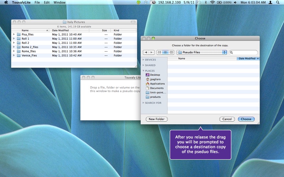Select the Venice_files folder icon

[x=19, y=56]
